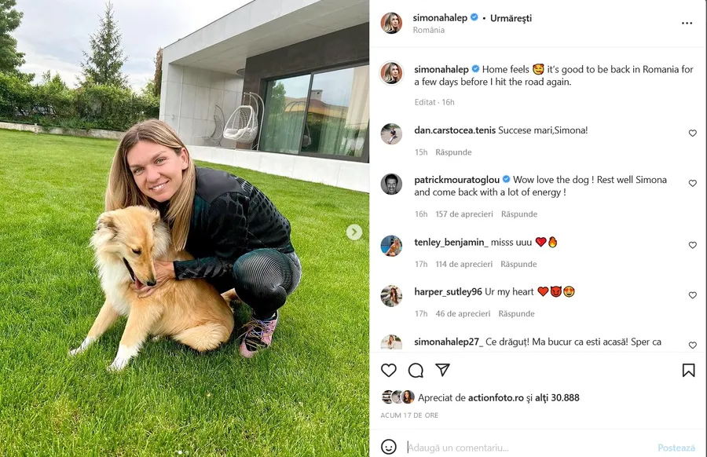Open the comment bubble icon
Image resolution: width=707 pixels, height=457 pixels.
416,371
